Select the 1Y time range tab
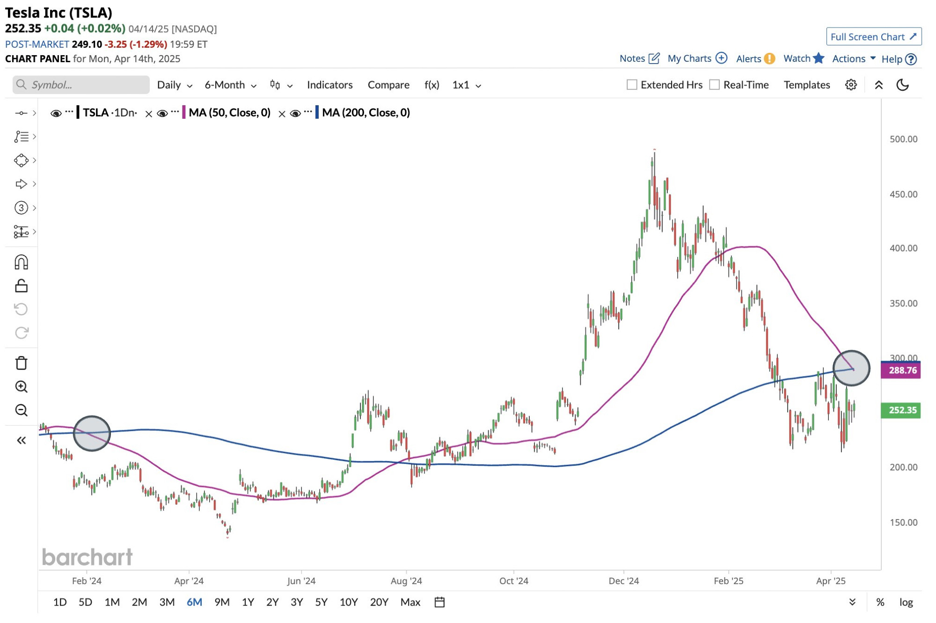This screenshot has height=623, width=936. click(x=248, y=602)
